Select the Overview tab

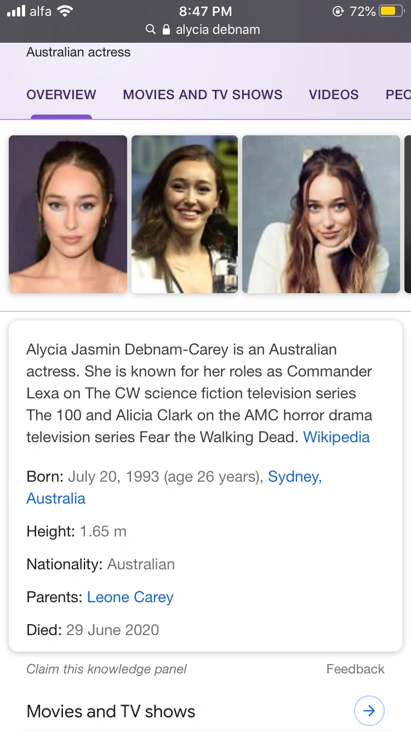[x=61, y=94]
